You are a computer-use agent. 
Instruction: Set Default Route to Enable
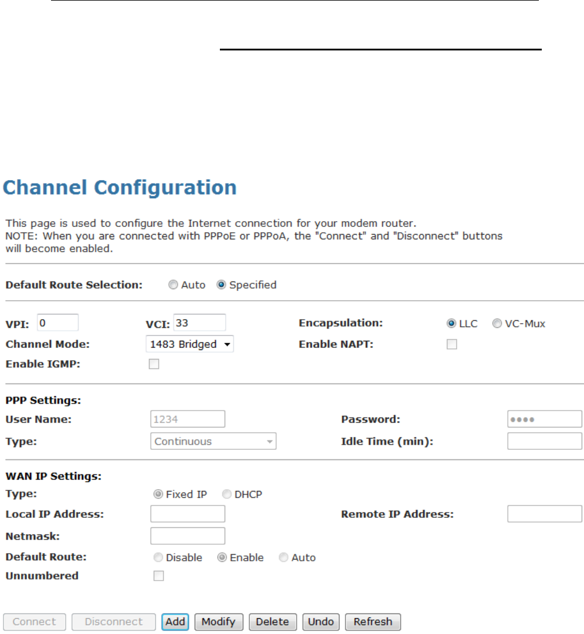click(x=222, y=558)
